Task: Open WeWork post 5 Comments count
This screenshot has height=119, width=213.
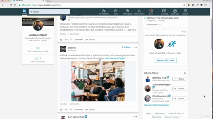Action: pyautogui.click(x=74, y=104)
